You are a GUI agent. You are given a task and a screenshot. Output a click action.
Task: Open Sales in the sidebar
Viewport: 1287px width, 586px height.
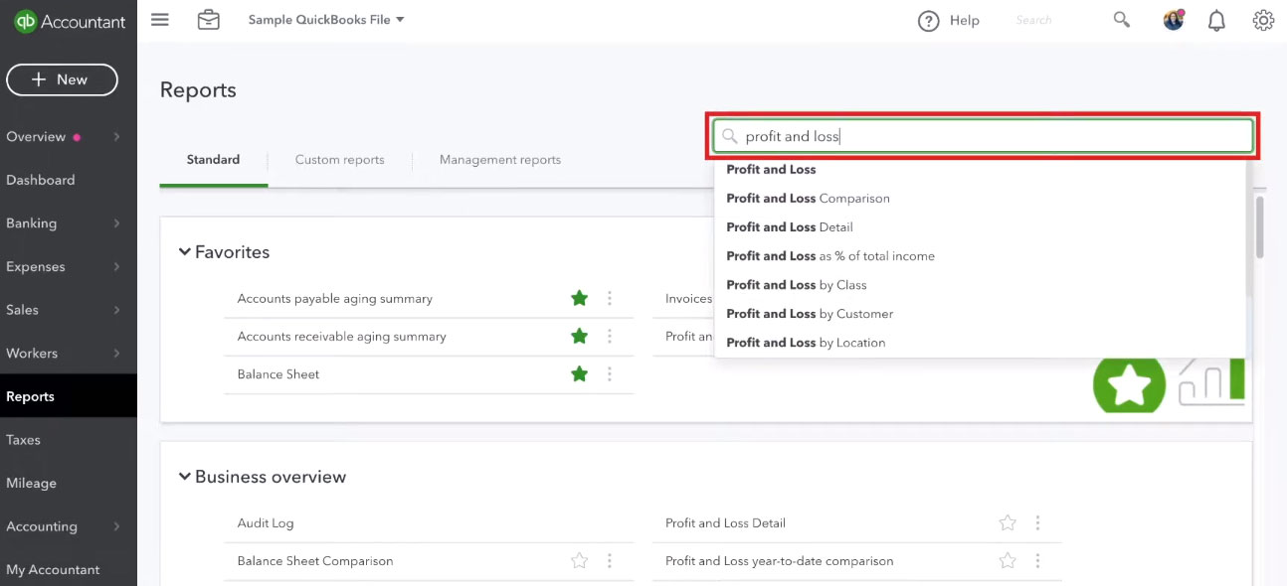23,310
